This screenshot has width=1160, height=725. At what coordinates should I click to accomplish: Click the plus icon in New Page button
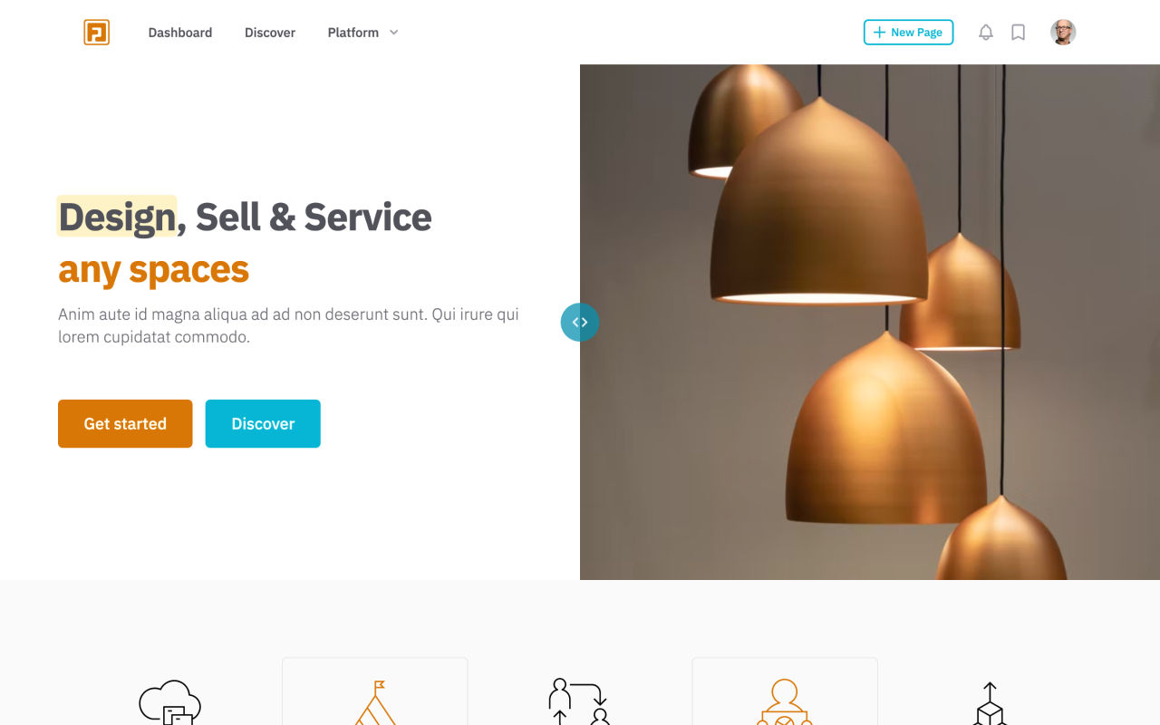tap(879, 33)
